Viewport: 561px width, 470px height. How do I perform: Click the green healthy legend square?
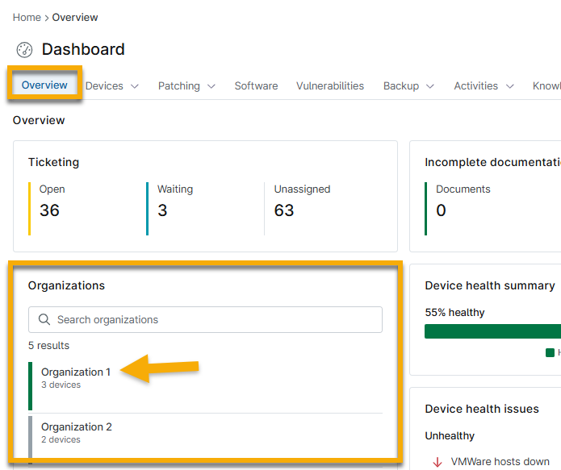coord(551,352)
